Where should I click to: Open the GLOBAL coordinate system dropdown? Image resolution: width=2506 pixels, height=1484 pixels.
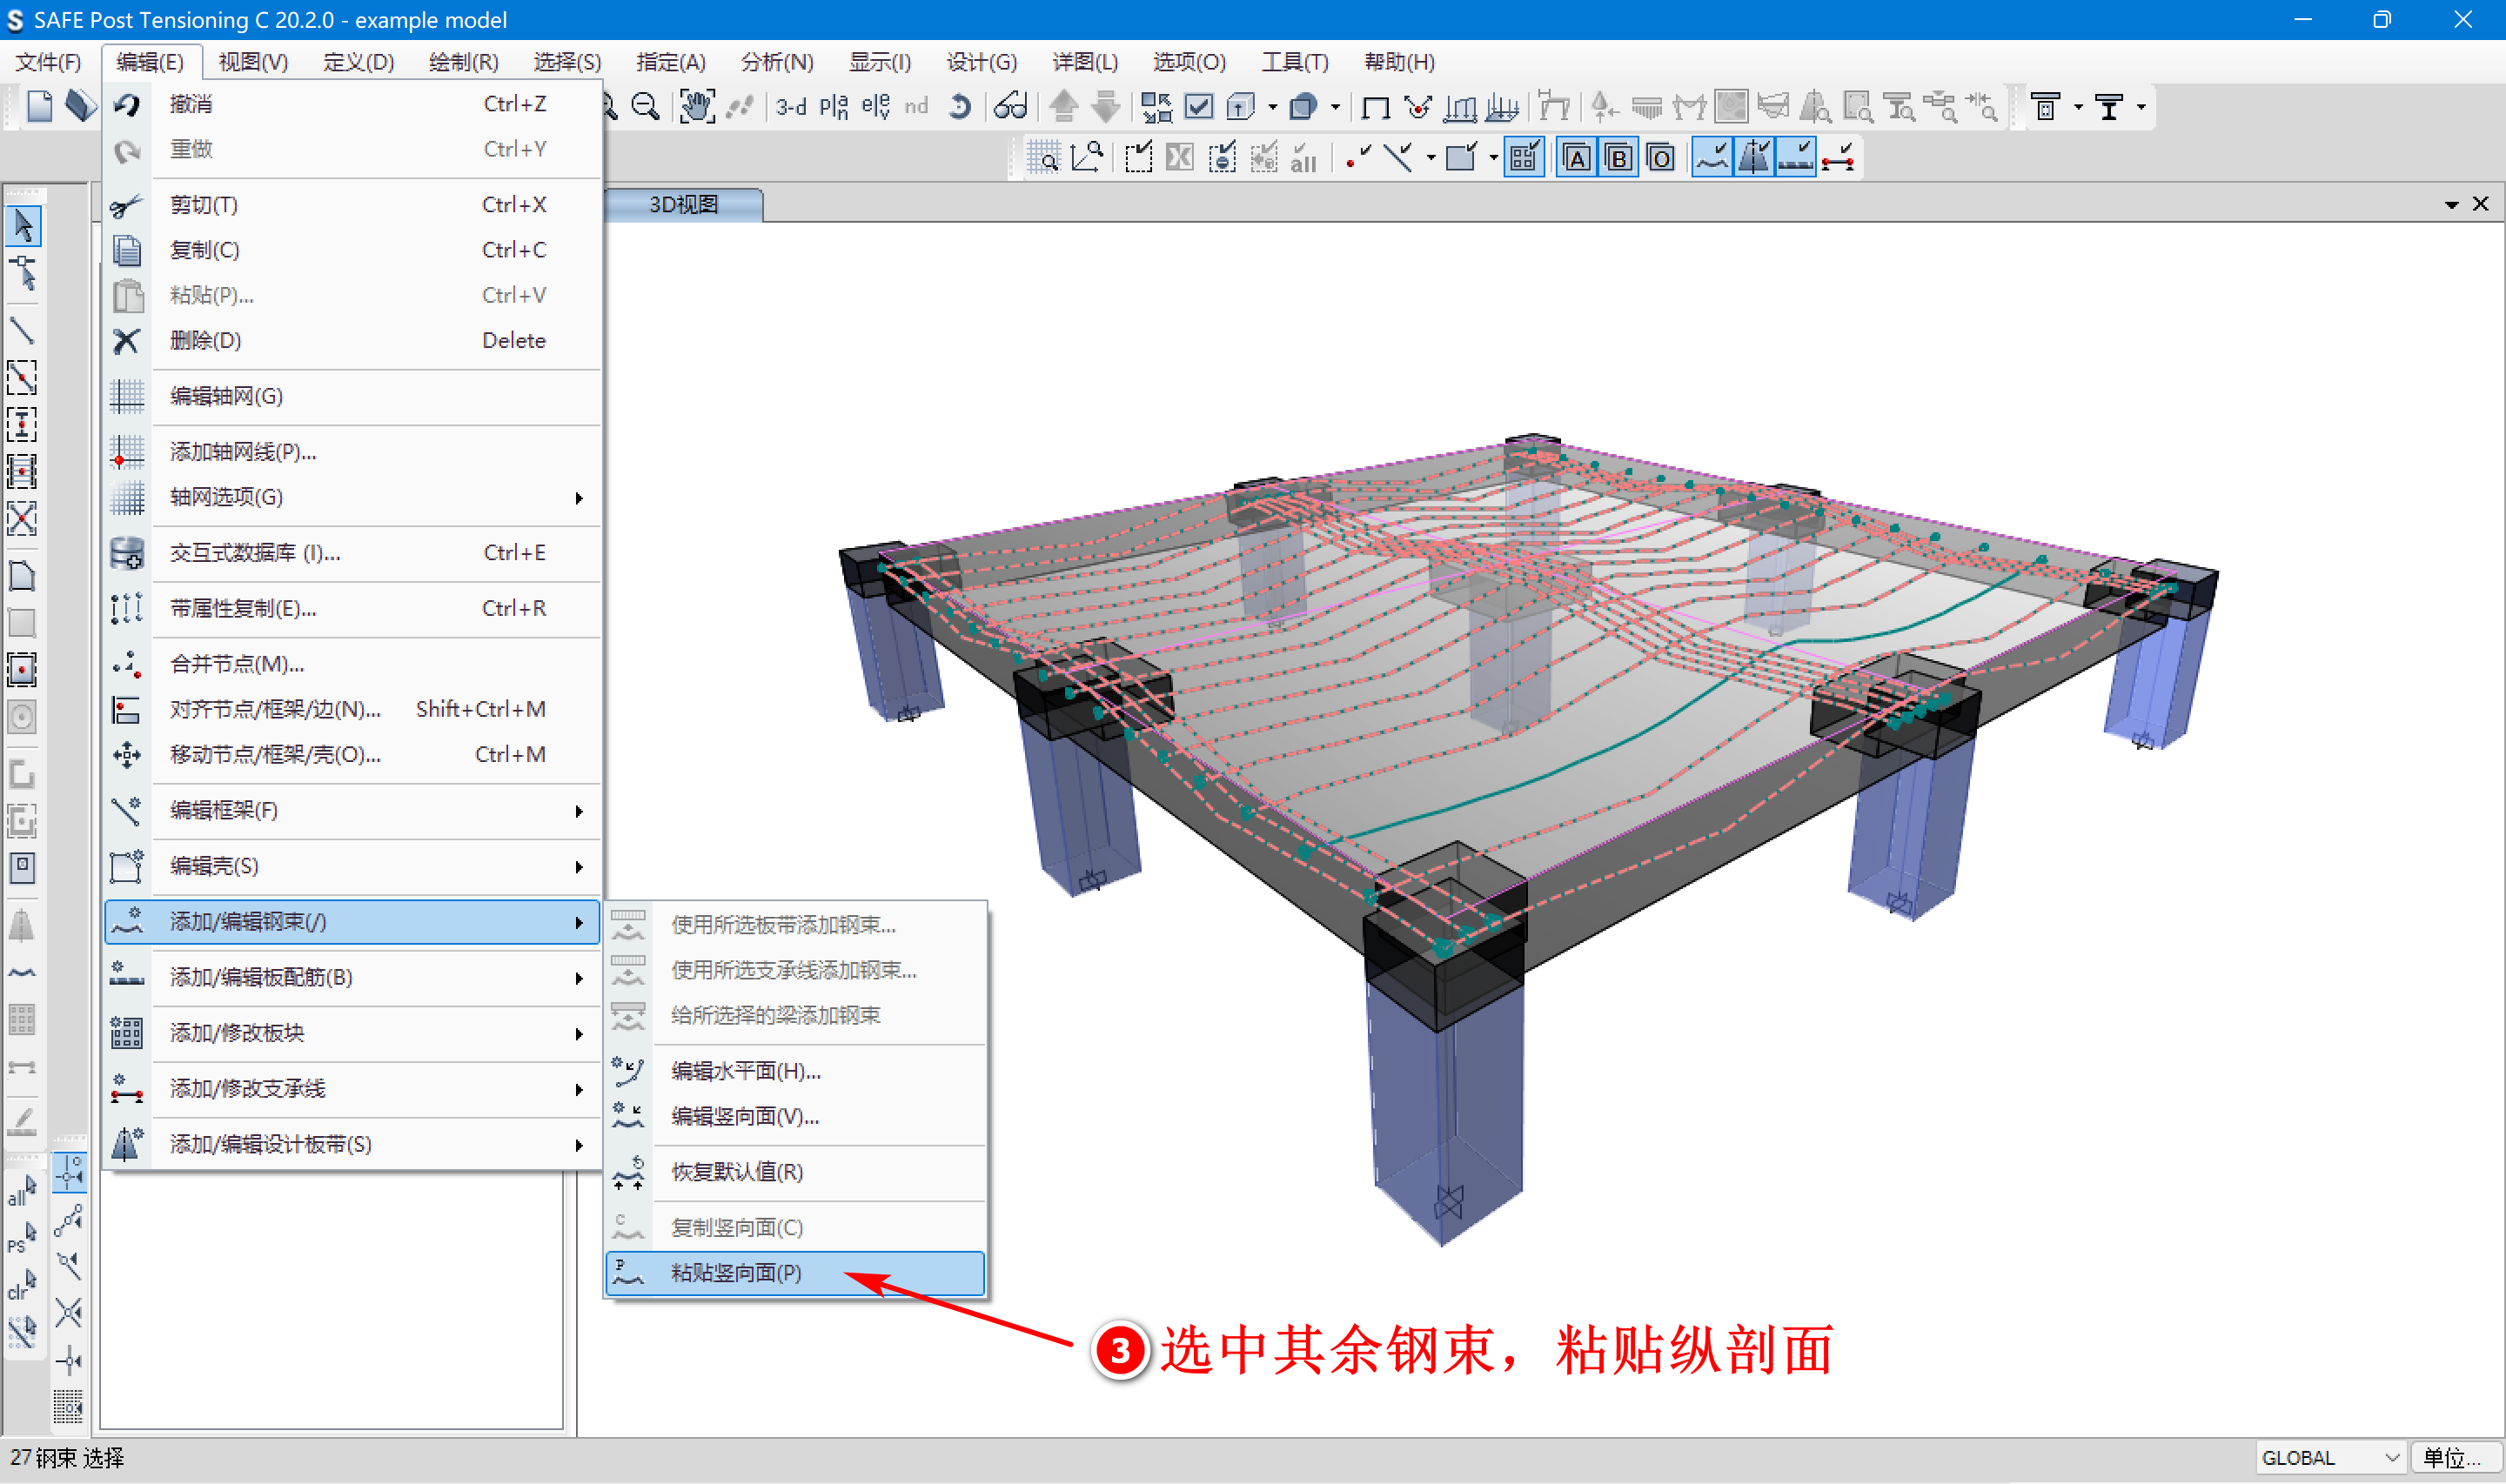coord(2330,1457)
